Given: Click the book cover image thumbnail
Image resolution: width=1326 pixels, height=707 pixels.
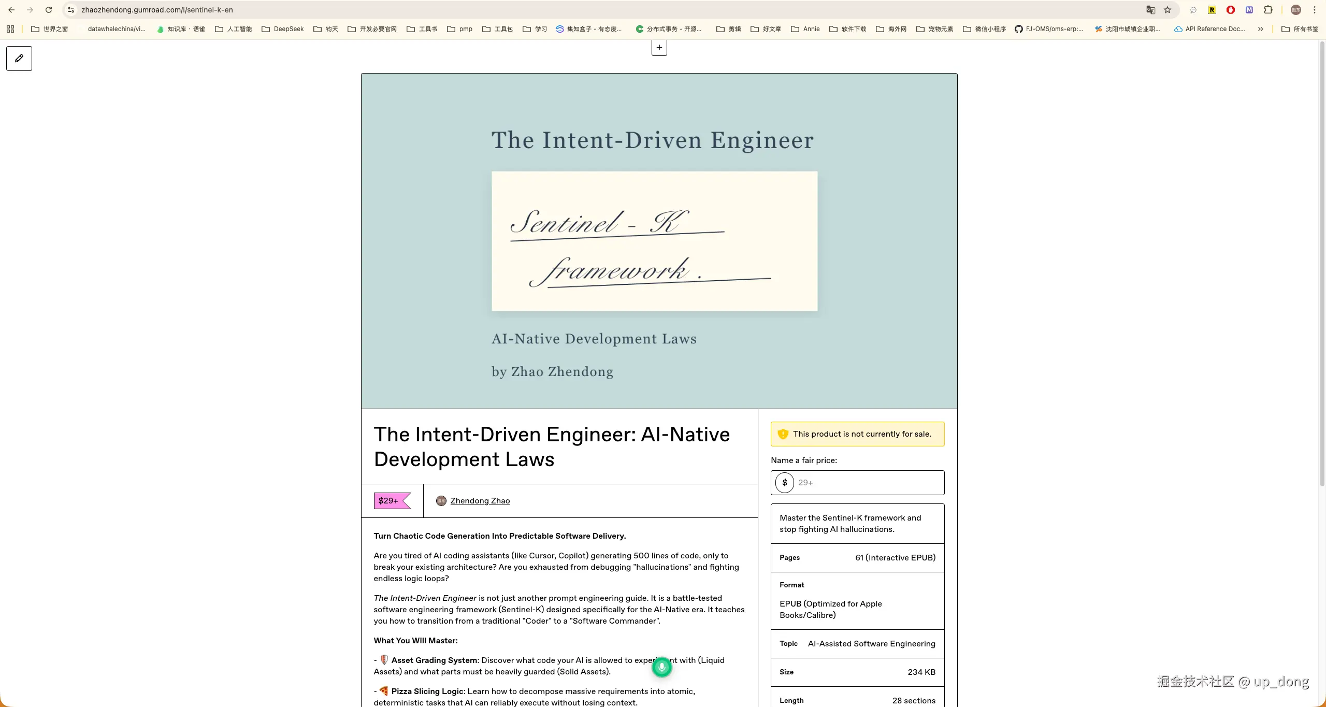Looking at the screenshot, I should 659,241.
